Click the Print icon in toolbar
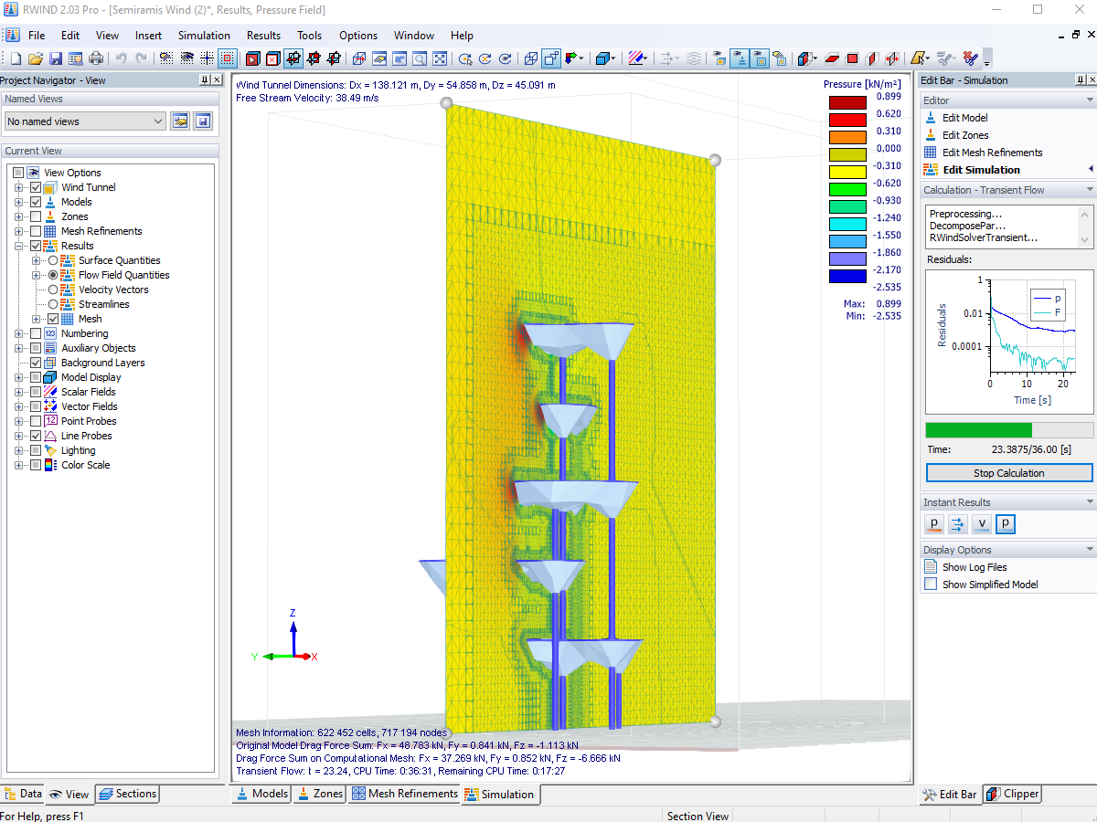This screenshot has height=822, width=1097. [x=96, y=58]
